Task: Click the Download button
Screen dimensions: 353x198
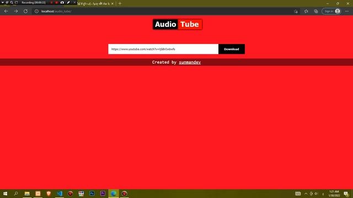Action: point(232,49)
